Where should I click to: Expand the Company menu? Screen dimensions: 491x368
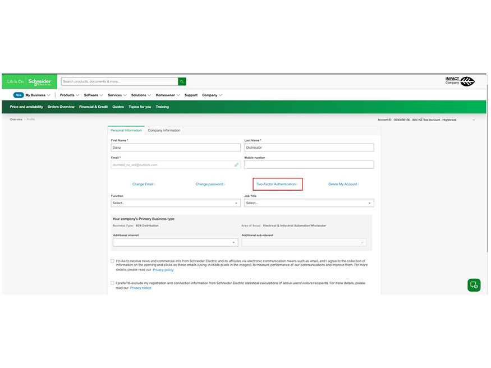(212, 95)
